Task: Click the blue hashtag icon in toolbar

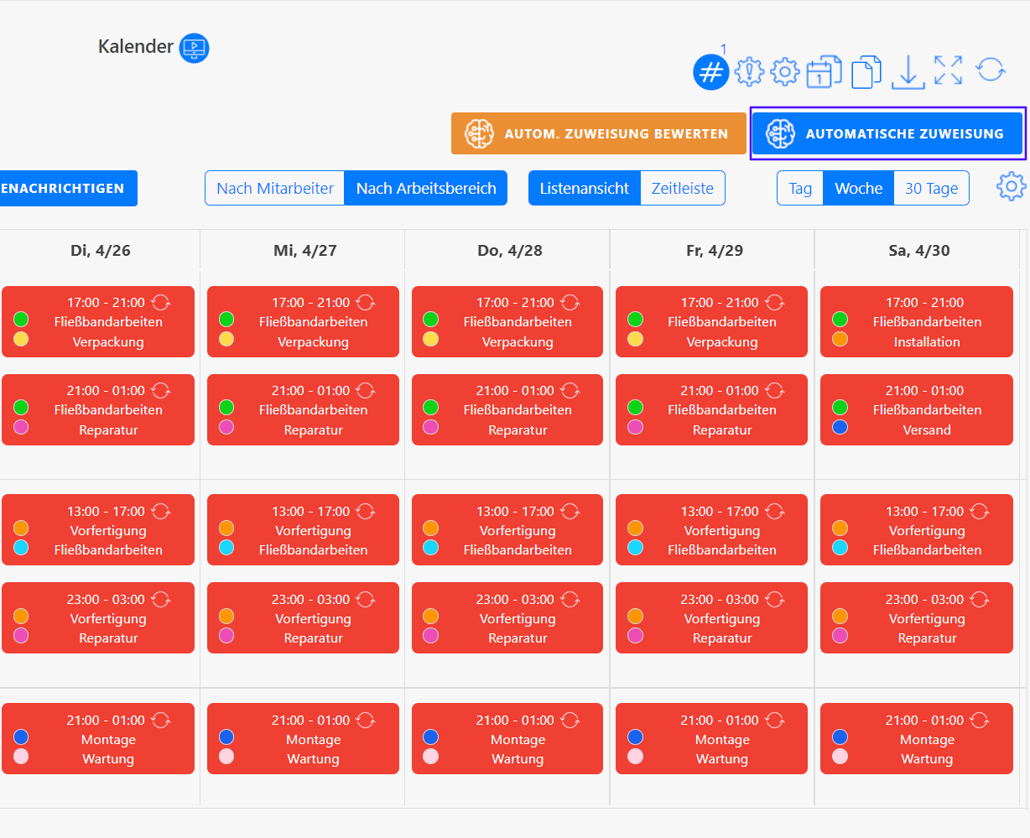Action: click(710, 73)
